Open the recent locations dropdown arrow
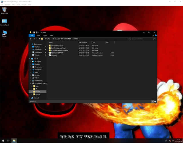This screenshot has height=143, width=183. pyautogui.click(x=36, y=38)
